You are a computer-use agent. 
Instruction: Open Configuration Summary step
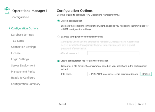click(26, 84)
